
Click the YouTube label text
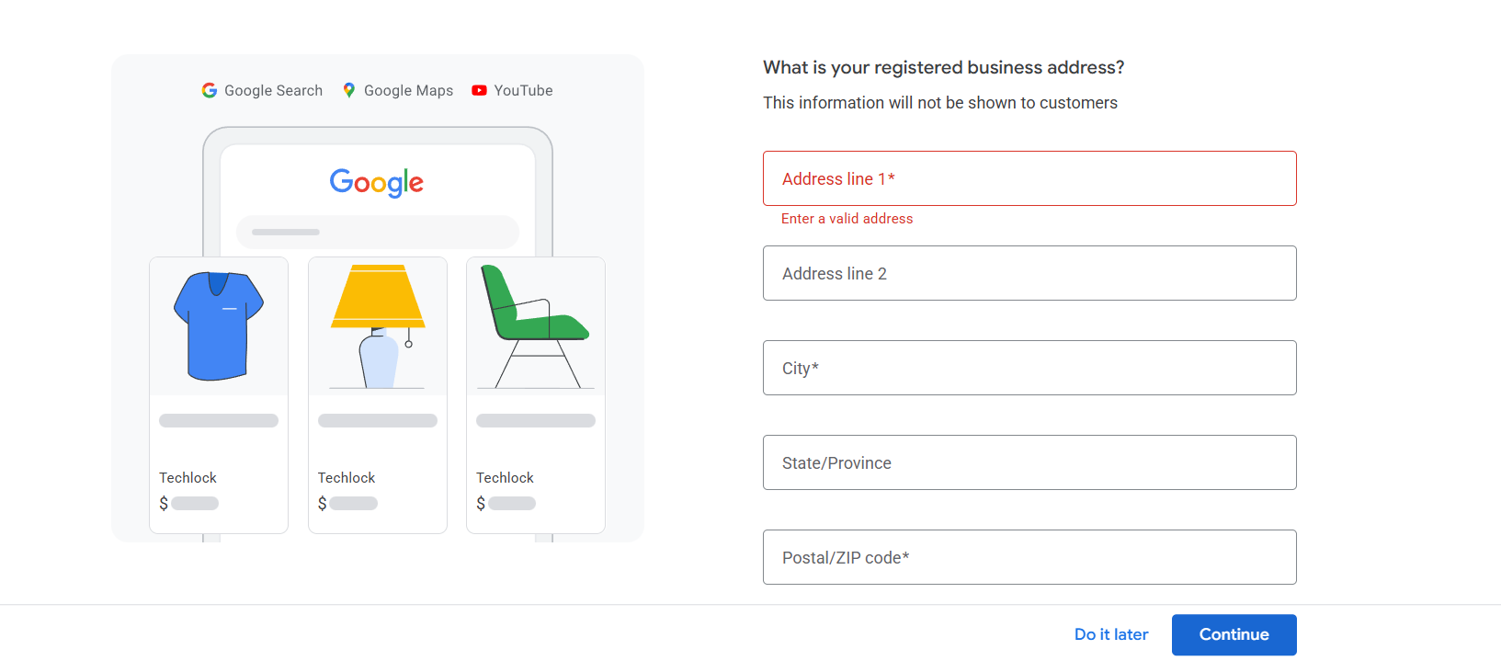click(523, 90)
